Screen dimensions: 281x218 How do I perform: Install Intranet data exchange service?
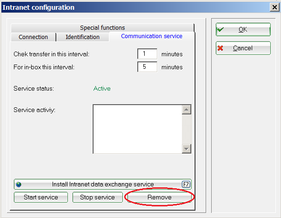tap(103, 185)
